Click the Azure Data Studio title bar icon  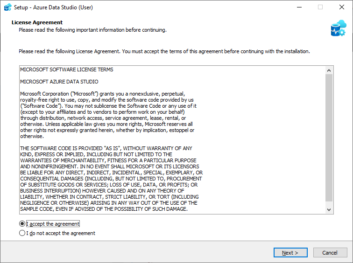(7, 7)
